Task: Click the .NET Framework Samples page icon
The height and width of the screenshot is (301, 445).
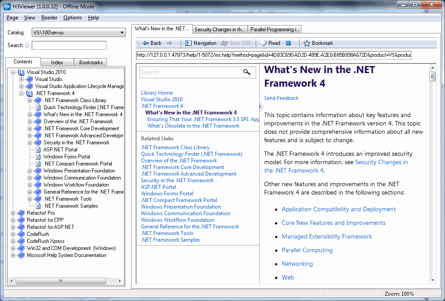Action: [x=38, y=206]
